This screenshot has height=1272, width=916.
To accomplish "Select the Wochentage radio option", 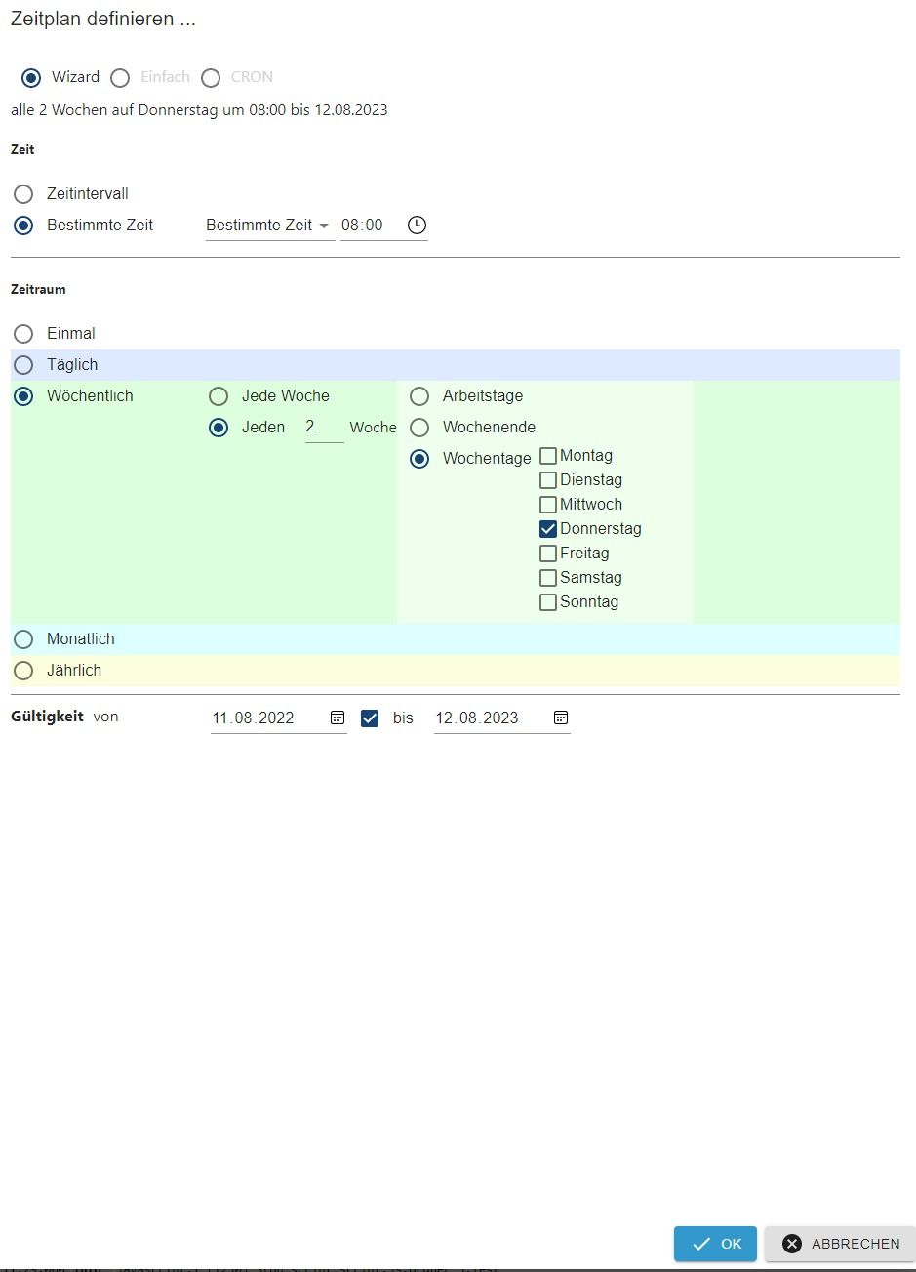I will pos(419,459).
